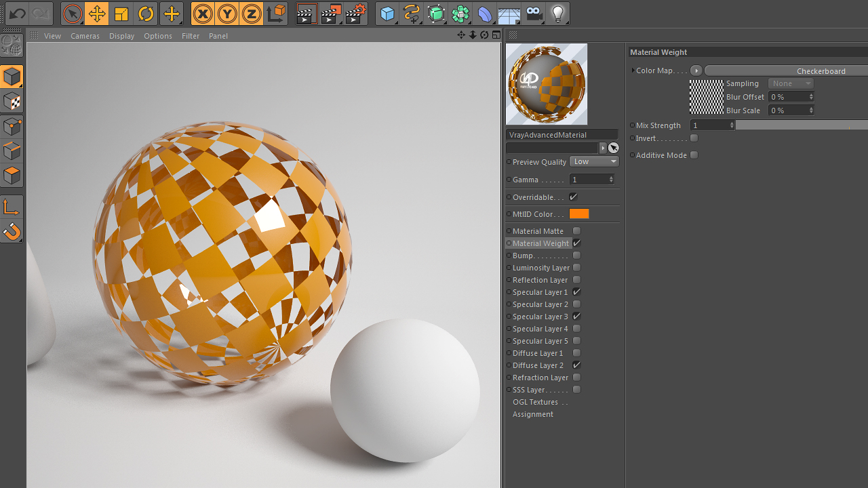Select the Move tool in top toolbar
This screenshot has height=488, width=868.
point(97,14)
